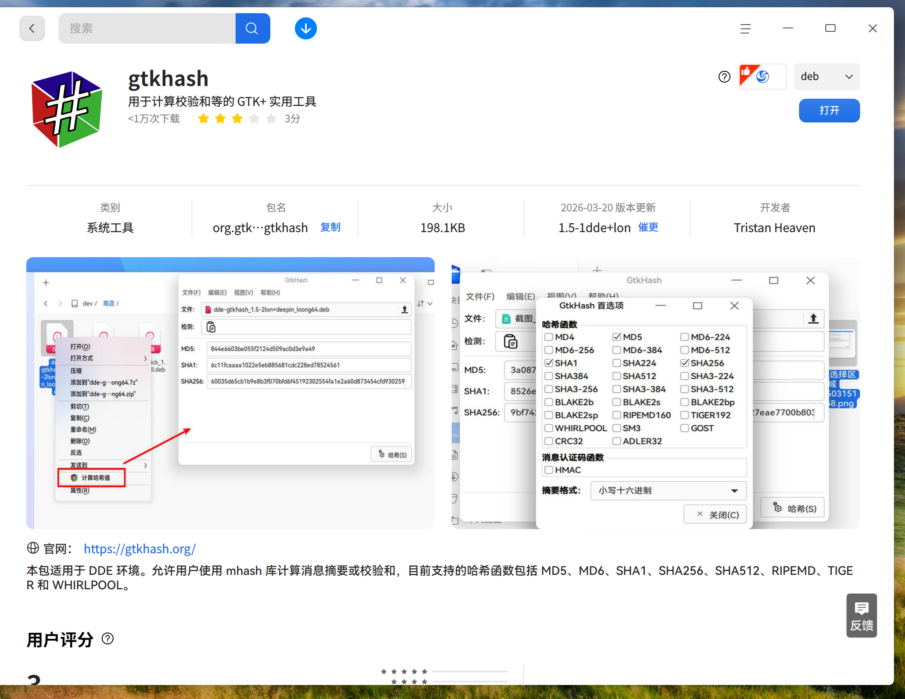The image size is (905, 699).
Task: Open the official site https://gtkhash.org/
Action: pyautogui.click(x=139, y=549)
